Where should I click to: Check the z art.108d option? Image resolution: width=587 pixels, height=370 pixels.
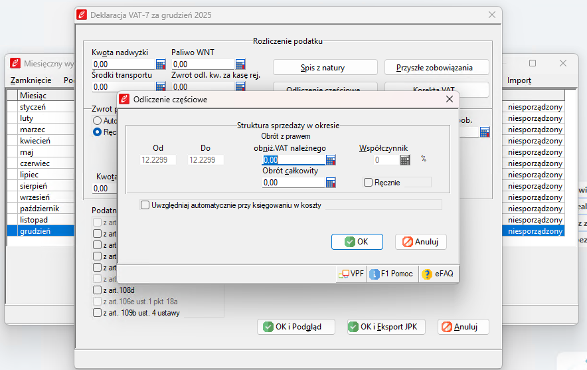[x=98, y=290]
